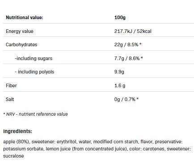Click the Ingredients heading
Image resolution: width=194 pixels, height=162 pixels.
[x=18, y=131]
